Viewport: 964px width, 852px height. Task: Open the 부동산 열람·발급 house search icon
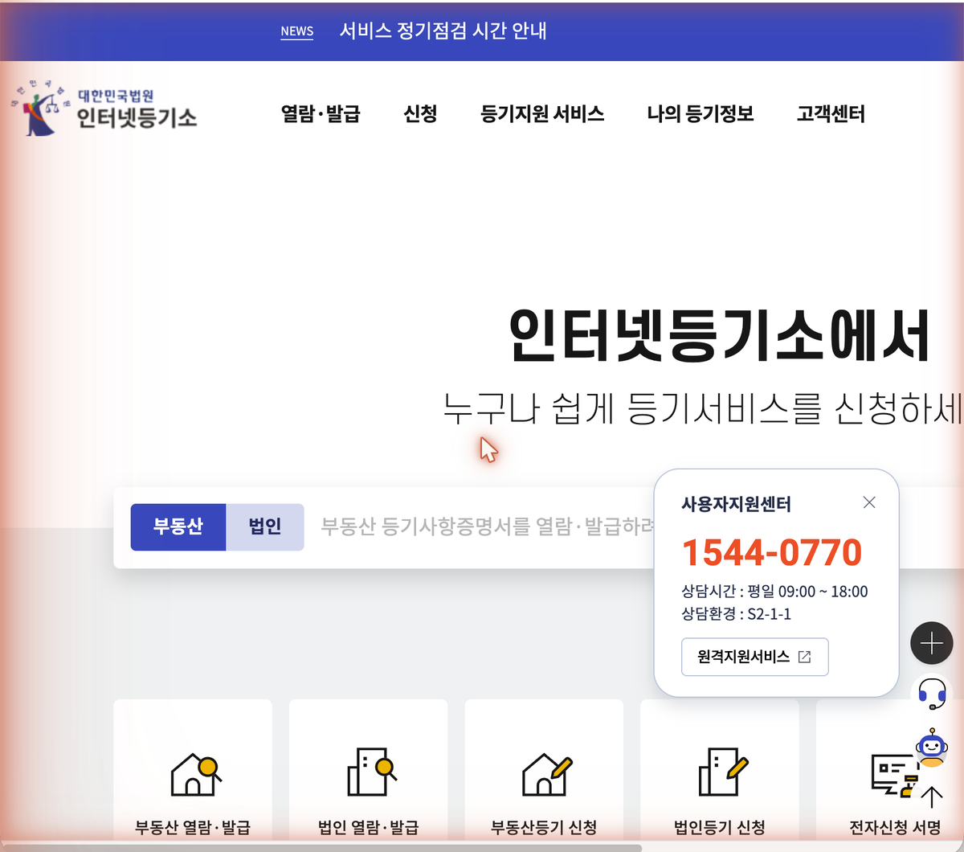tap(195, 773)
